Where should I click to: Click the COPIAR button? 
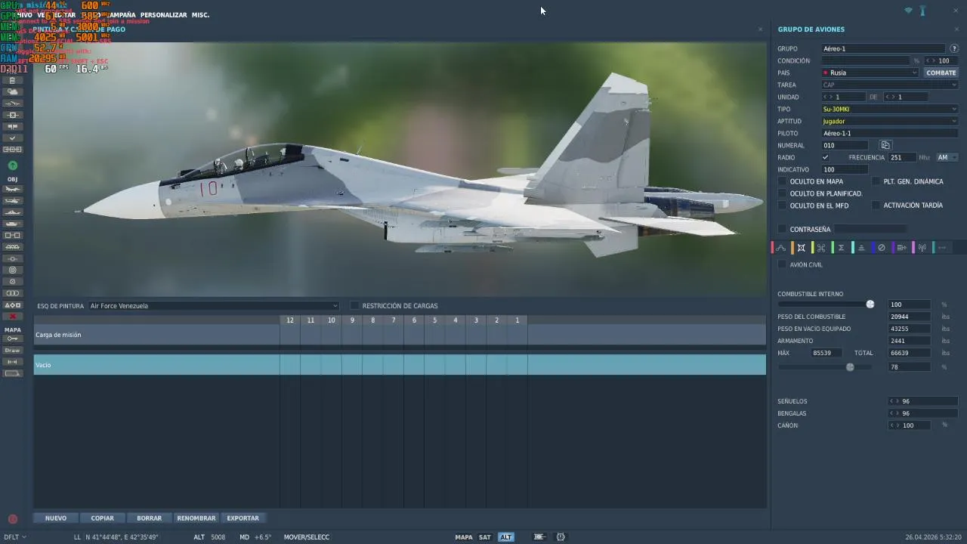click(x=103, y=518)
